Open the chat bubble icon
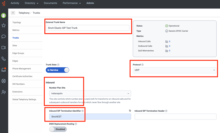Image resolution: width=220 pixels, height=133 pixels. [4, 37]
